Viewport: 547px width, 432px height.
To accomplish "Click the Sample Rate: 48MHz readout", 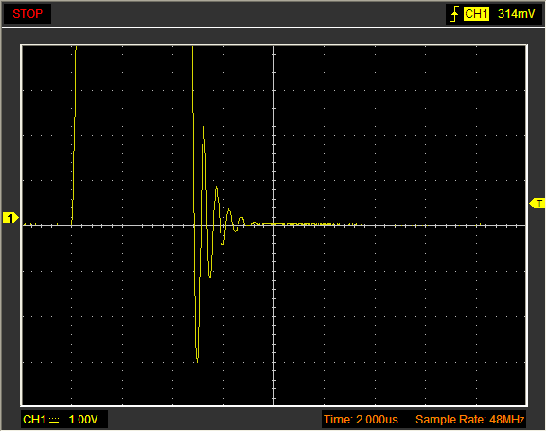I will pyautogui.click(x=470, y=420).
